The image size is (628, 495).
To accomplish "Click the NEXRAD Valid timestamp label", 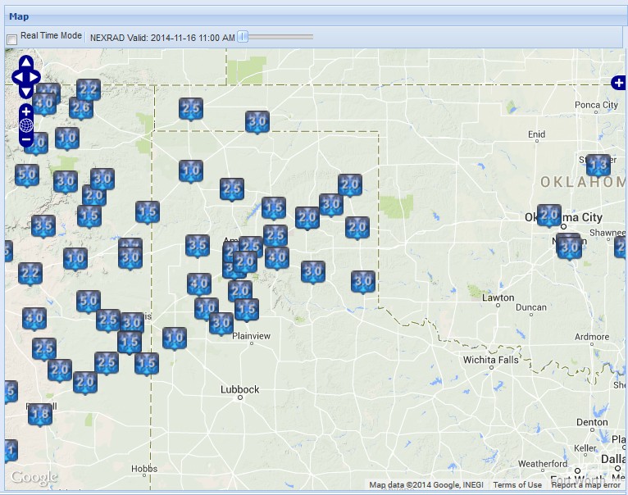I will (x=162, y=38).
